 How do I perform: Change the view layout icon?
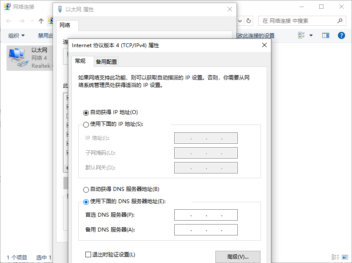pyautogui.click(x=301, y=35)
